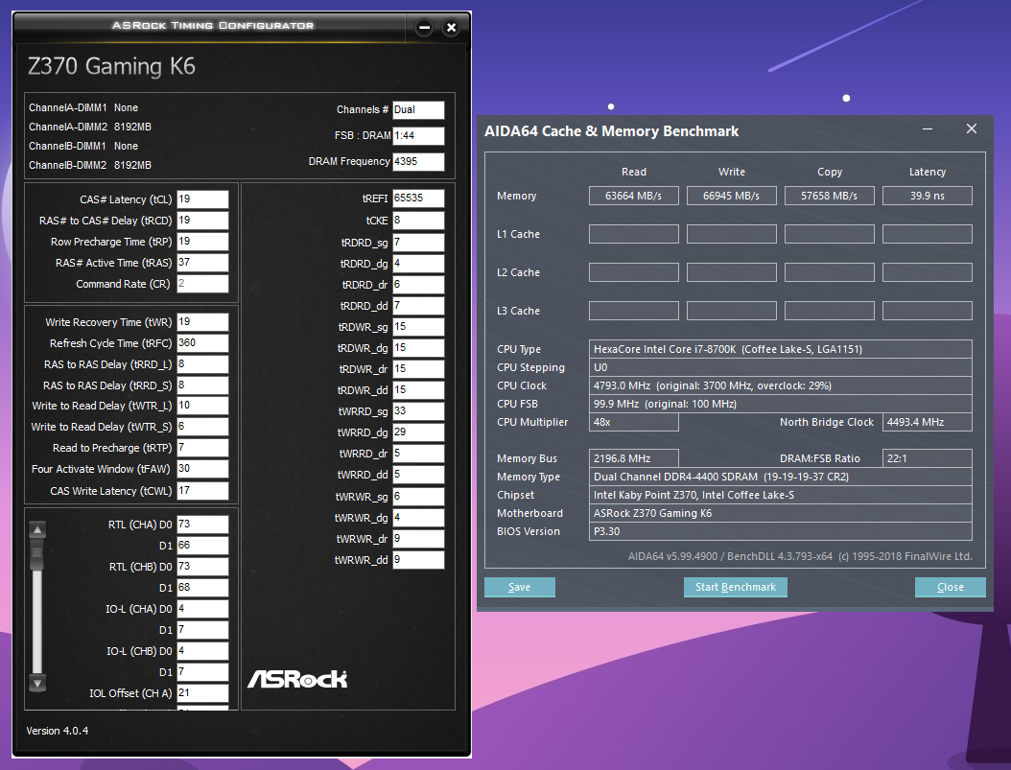Select the CAS# Latency (tCL) field
This screenshot has height=770, width=1011.
202,199
